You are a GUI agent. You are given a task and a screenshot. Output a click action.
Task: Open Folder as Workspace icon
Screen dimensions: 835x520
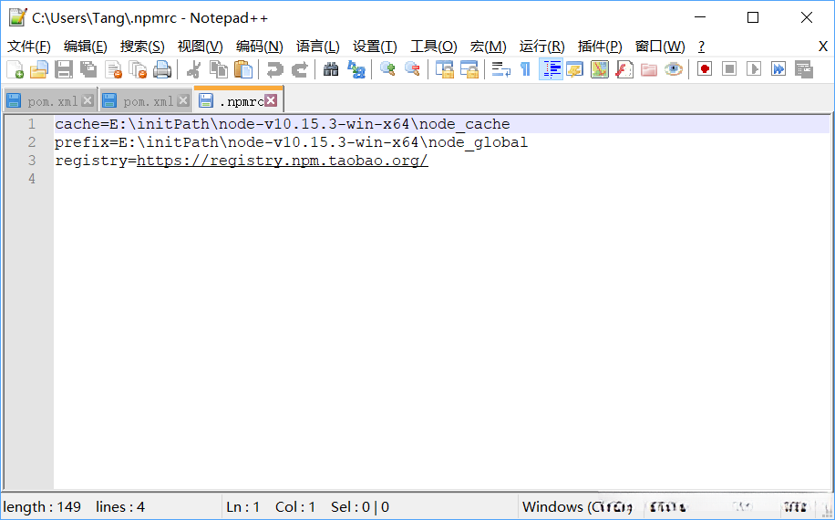(x=649, y=69)
